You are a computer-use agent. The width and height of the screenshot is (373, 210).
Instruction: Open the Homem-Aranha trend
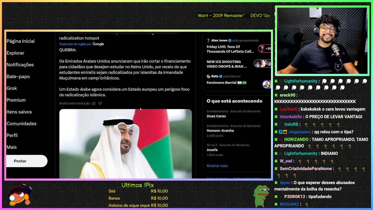(234, 131)
